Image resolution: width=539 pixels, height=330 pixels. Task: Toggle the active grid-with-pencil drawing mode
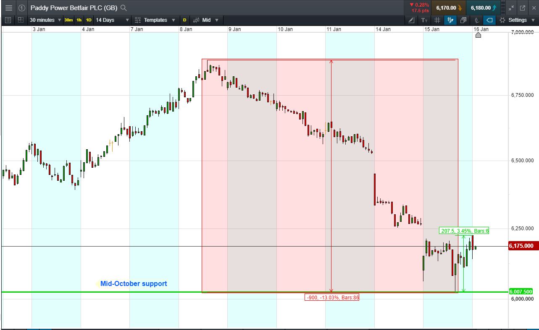pyautogui.click(x=450, y=20)
